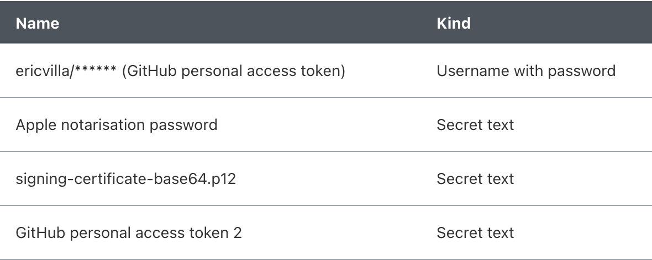652x260 pixels.
Task: Select the Apple notarisation password entry
Action: [116, 124]
